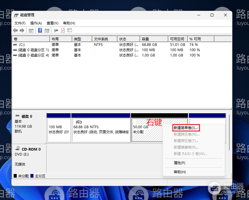Sort by the 可用空间 column header
The height and width of the screenshot is (200, 249).
[x=178, y=39]
